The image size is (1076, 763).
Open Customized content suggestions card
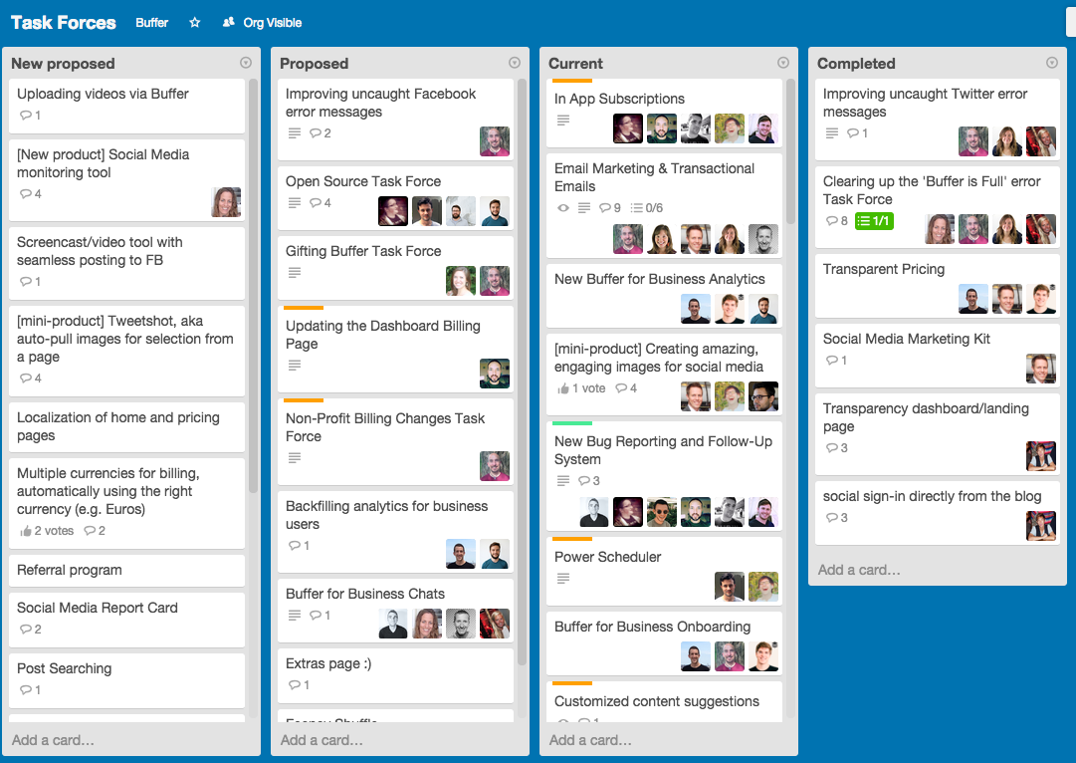pos(664,702)
